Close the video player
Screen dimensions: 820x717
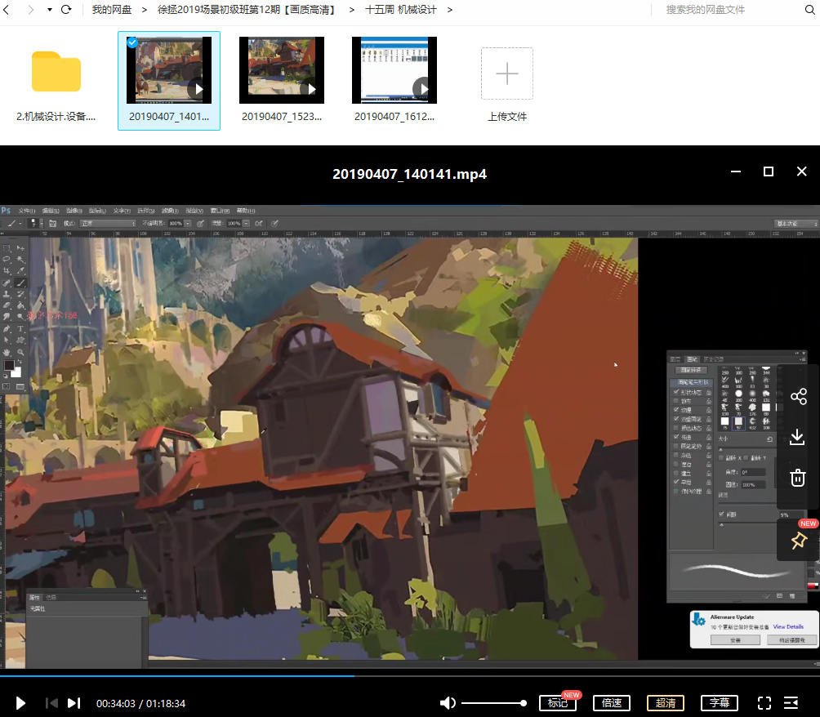point(801,171)
